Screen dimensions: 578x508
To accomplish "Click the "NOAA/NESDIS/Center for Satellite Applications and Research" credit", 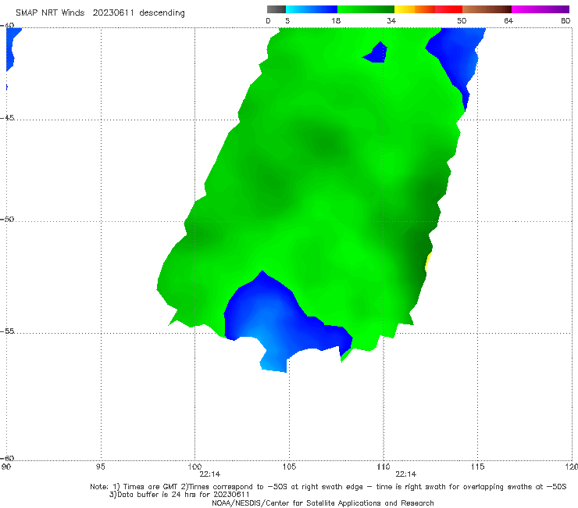I will tap(323, 503).
